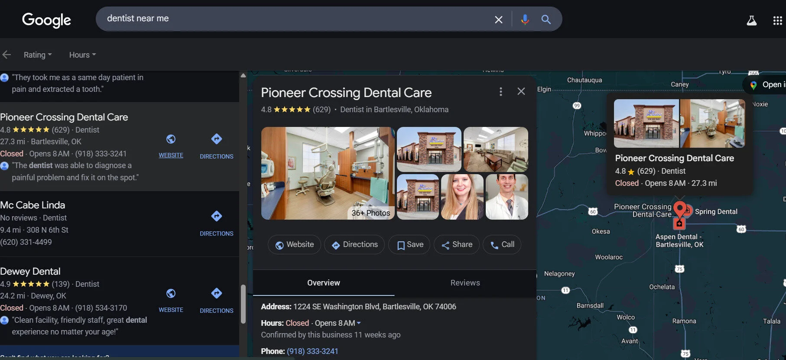Select the Aspen Dental map marker
This screenshot has width=786, height=360.
[x=679, y=224]
